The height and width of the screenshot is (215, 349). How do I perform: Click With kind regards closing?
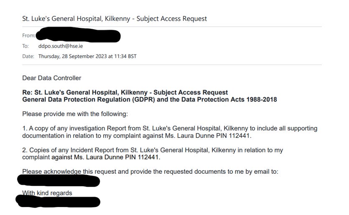coord(47,193)
